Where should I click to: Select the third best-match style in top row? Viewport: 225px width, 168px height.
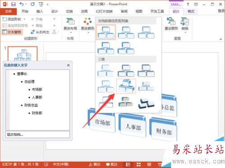(146, 32)
